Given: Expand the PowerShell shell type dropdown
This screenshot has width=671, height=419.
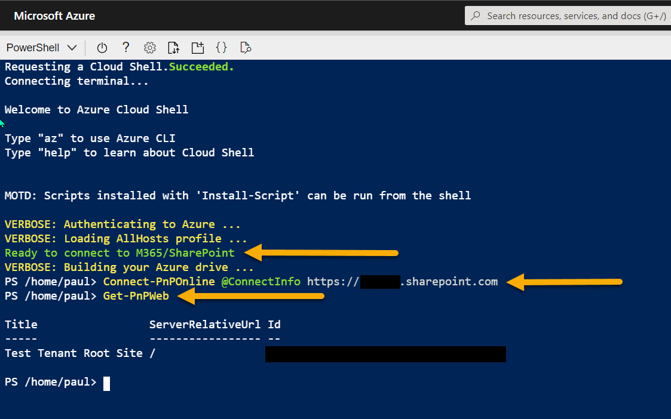Looking at the screenshot, I should [41, 48].
